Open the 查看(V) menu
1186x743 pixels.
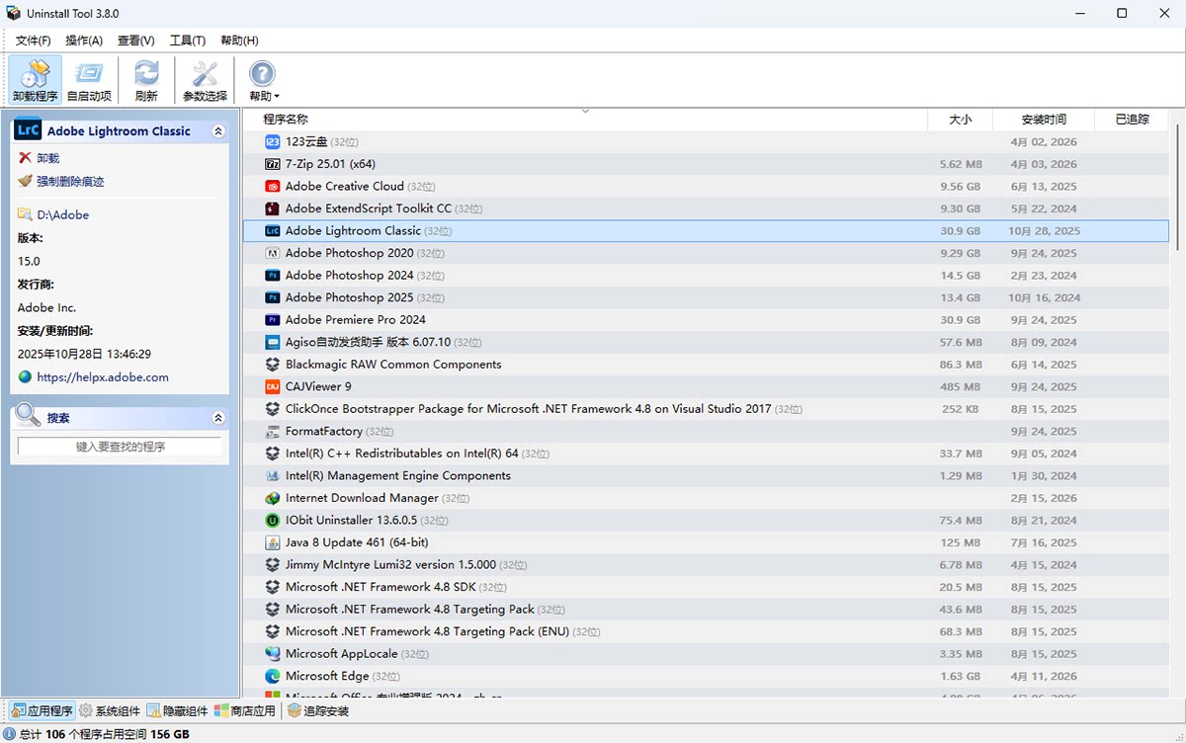point(135,41)
